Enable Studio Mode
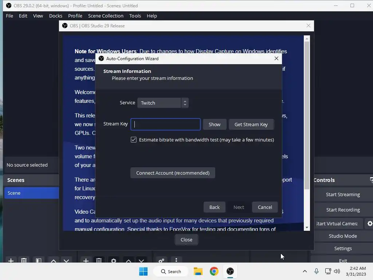 click(343, 236)
